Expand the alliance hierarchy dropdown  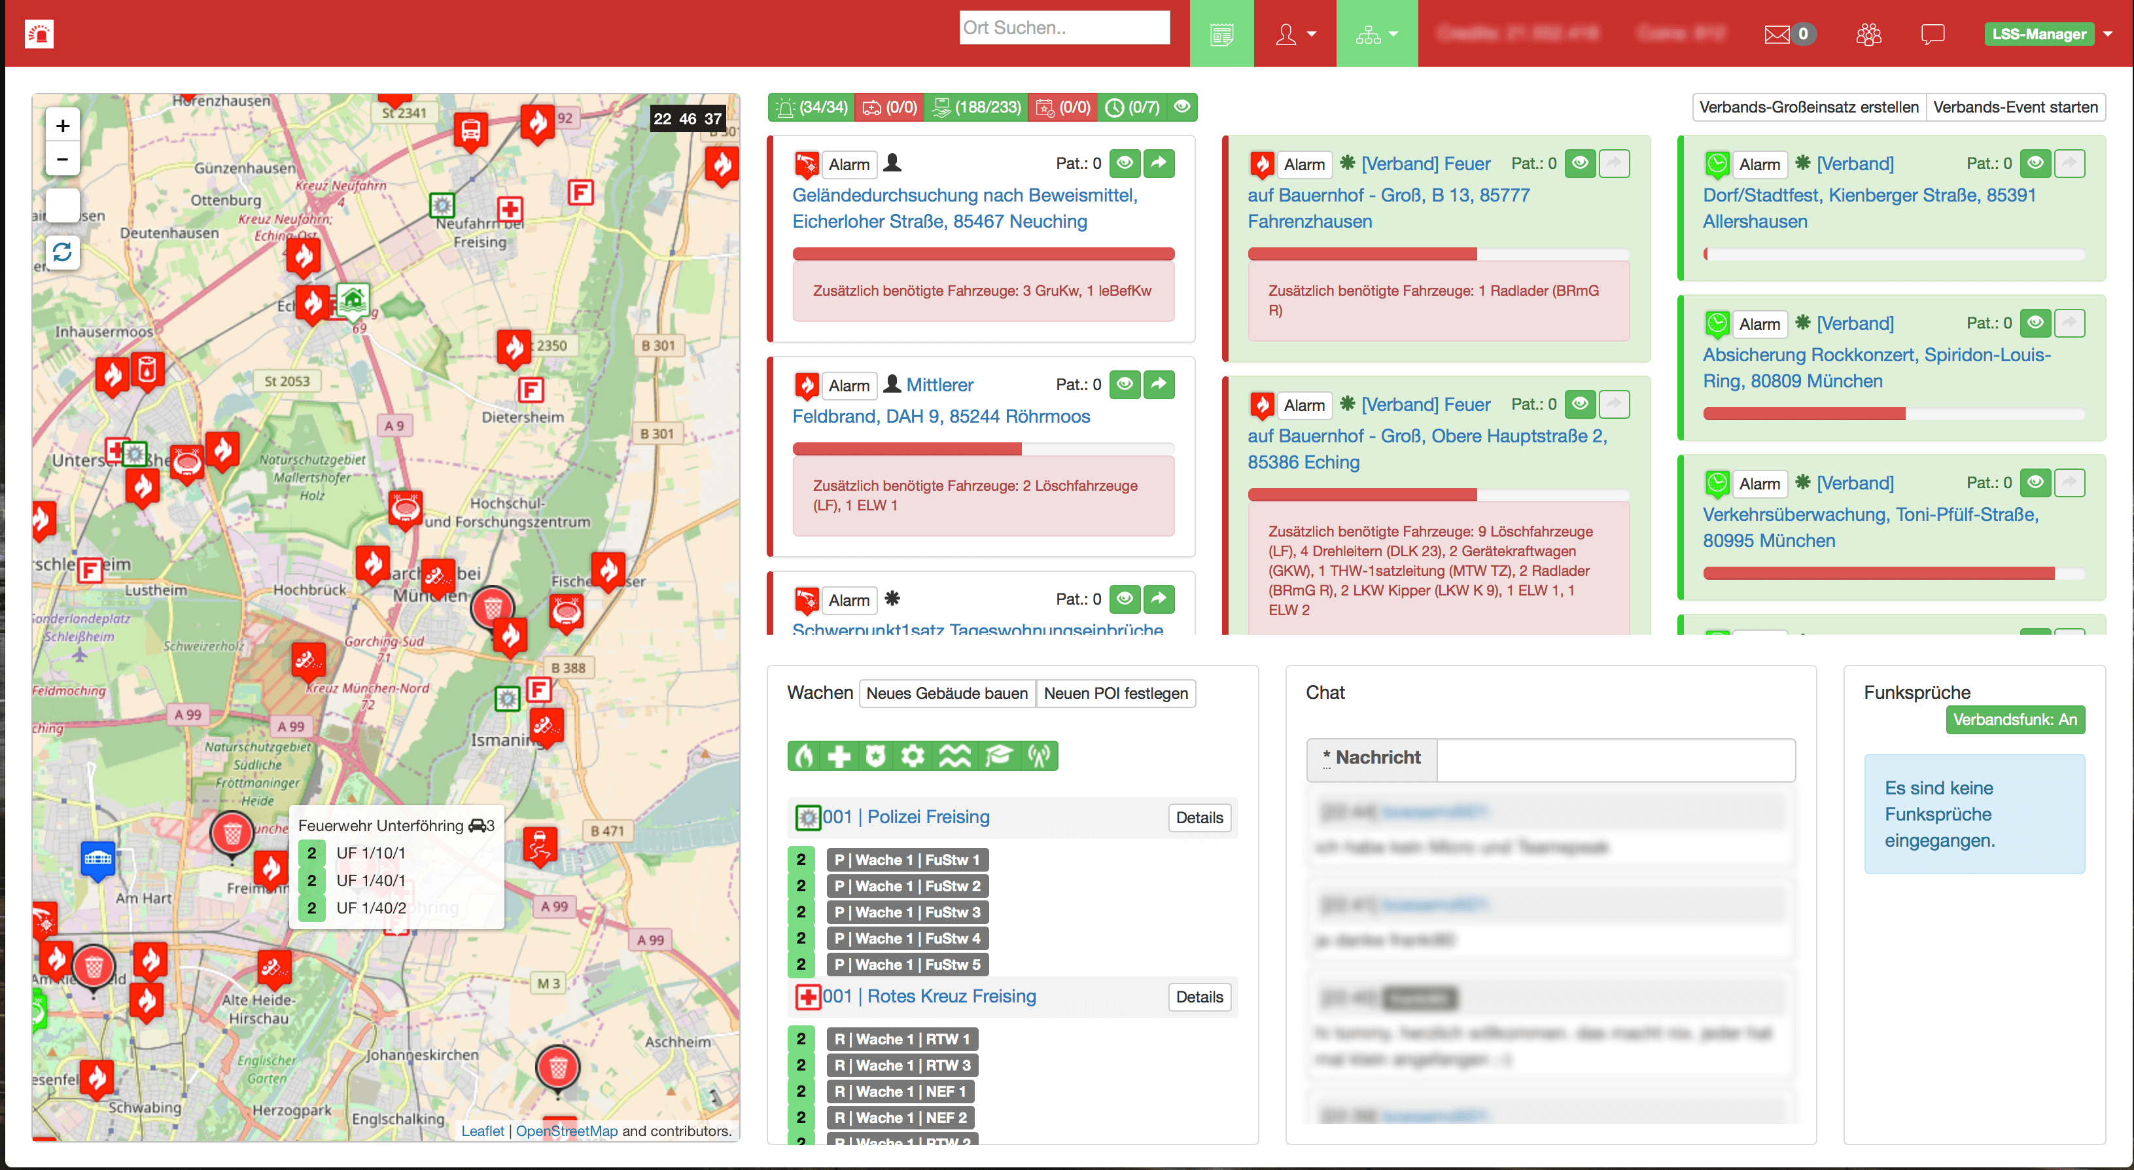coord(1376,34)
